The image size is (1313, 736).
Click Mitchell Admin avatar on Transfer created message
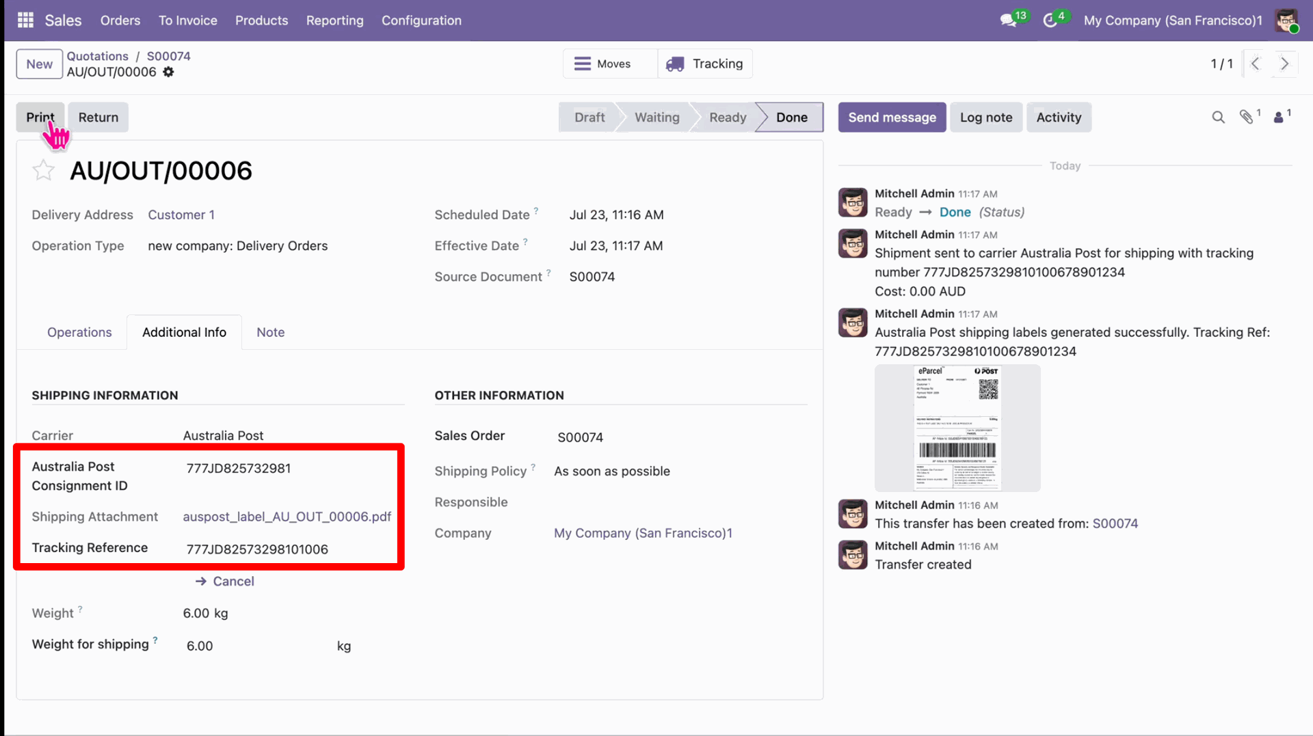click(x=853, y=556)
